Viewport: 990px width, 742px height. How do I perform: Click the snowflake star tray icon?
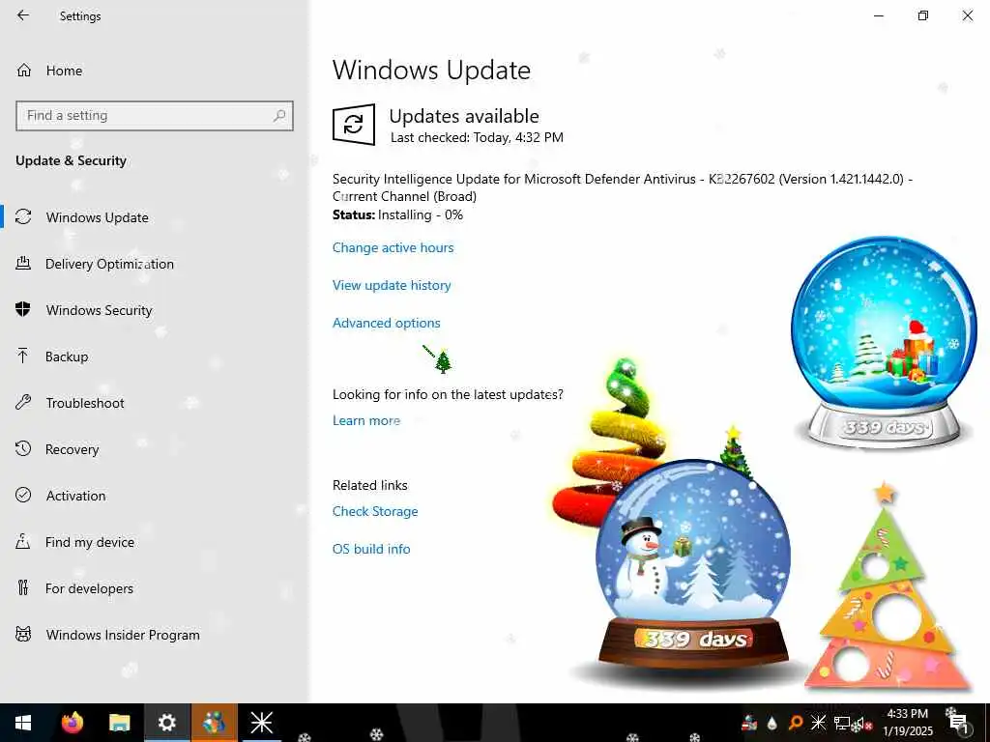coord(818,723)
